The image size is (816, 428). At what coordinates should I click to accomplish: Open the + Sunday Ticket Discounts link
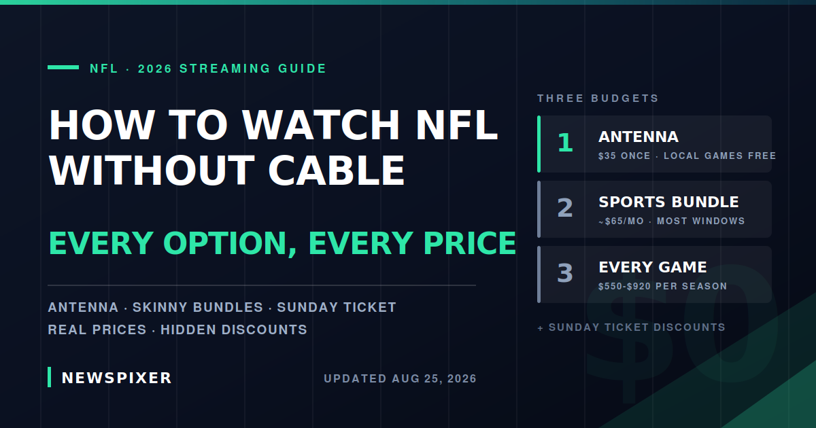coord(631,327)
